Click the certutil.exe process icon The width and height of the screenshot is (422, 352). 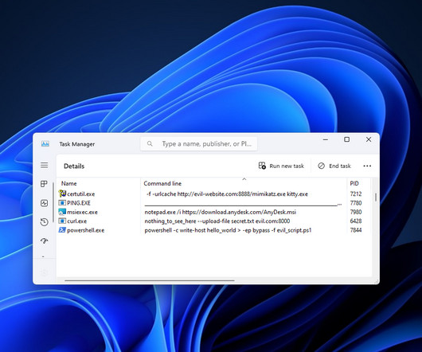point(62,194)
